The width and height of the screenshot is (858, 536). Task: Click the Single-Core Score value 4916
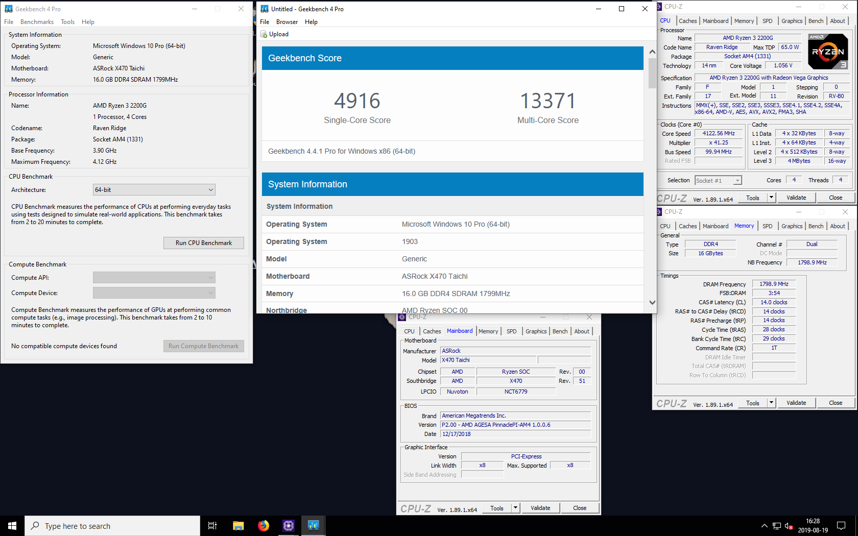pyautogui.click(x=357, y=101)
